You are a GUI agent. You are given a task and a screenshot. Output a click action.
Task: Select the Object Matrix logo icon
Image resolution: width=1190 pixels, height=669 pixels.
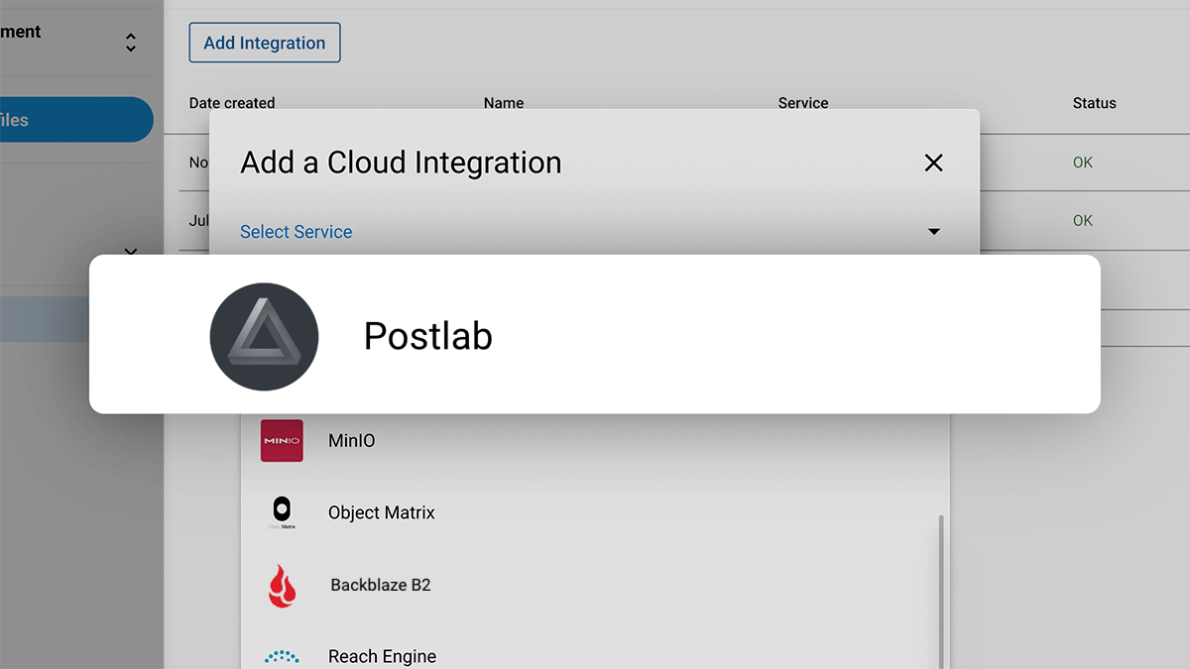284,511
